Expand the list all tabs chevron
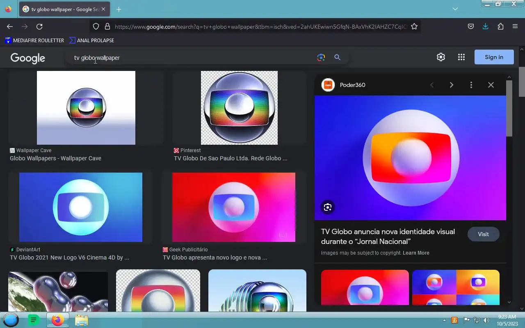 pyautogui.click(x=455, y=9)
